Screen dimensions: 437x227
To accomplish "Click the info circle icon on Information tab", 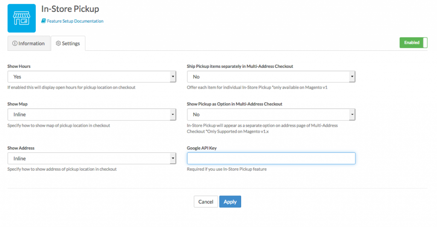I will point(15,44).
